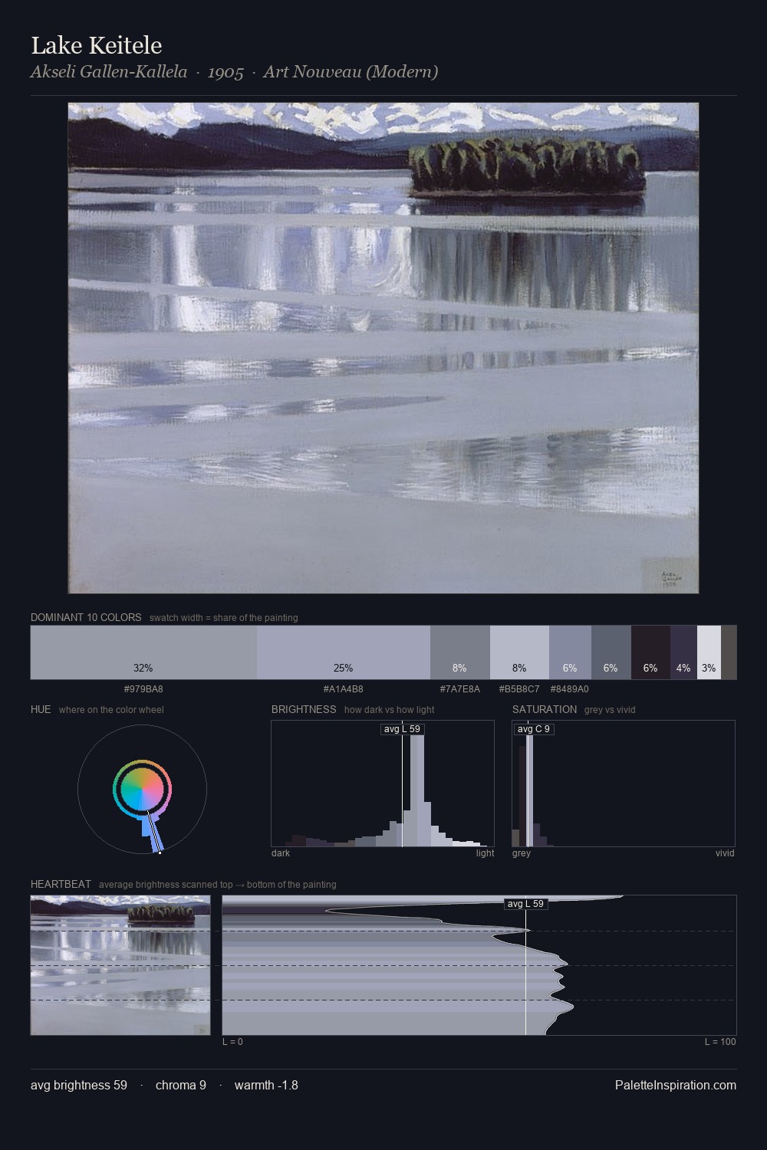Click the hex label '#8489A0'
767x1150 pixels.
point(570,688)
